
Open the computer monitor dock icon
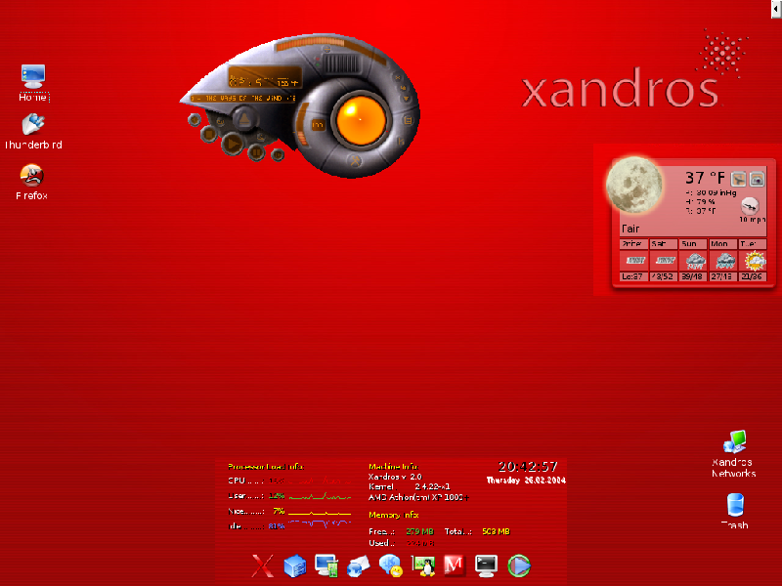(326, 566)
